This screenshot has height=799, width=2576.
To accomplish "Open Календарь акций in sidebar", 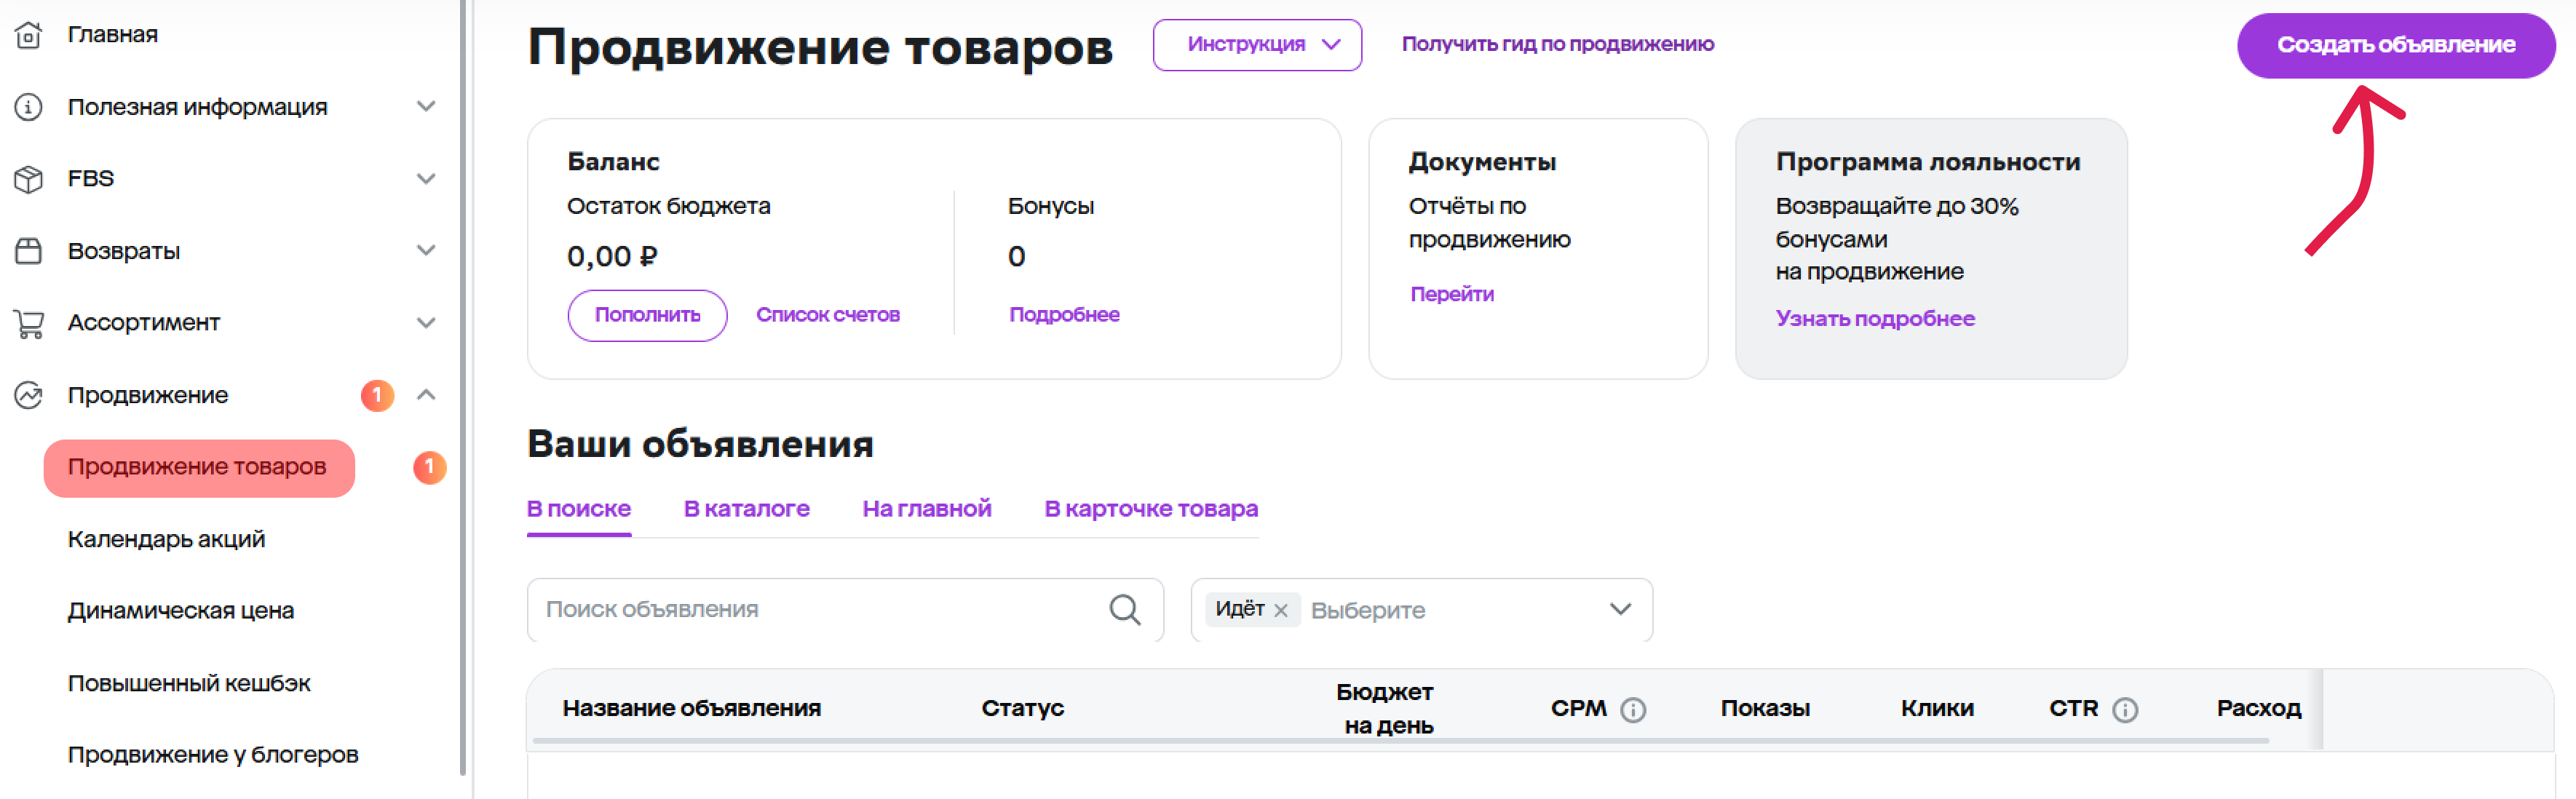I will [x=166, y=539].
